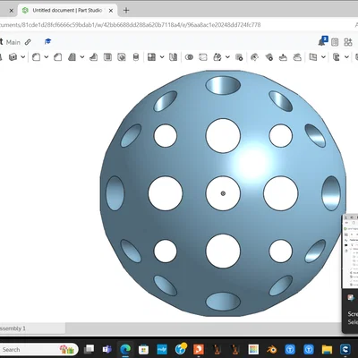Expand the Transform tool dropdown arrow
This screenshot has width=358, height=358.
click(227, 57)
